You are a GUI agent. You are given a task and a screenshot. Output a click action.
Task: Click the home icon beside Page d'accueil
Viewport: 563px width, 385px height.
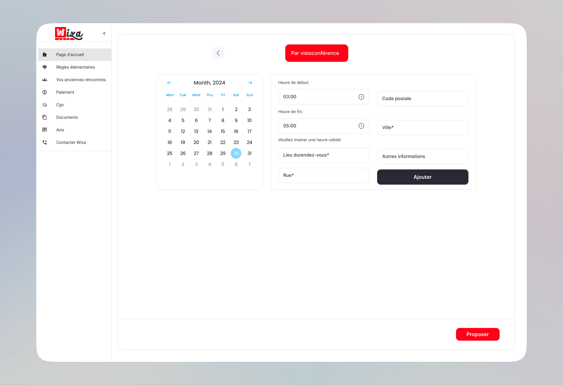pyautogui.click(x=45, y=55)
